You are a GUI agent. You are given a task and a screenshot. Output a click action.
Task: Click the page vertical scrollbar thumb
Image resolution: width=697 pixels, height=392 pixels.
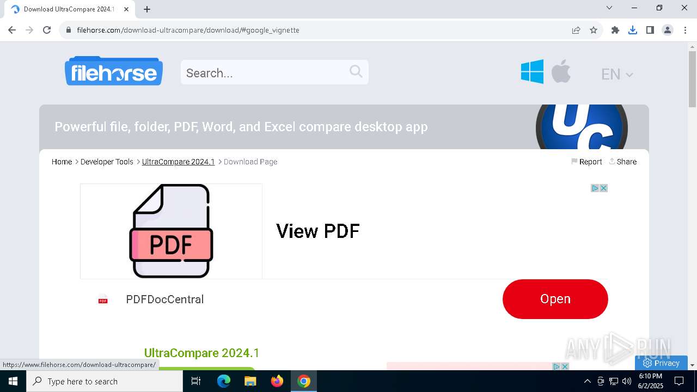click(692, 79)
